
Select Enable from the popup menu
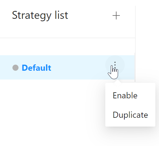(x=125, y=95)
